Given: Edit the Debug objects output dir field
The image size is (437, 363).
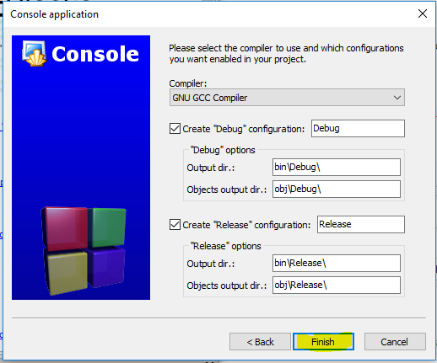Looking at the screenshot, I should (x=337, y=189).
